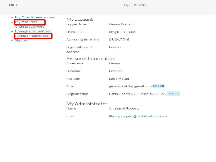Select surname value Franklin
This screenshot has height=162, width=216.
116,71
